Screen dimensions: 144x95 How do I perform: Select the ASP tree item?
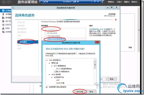coord(58,80)
